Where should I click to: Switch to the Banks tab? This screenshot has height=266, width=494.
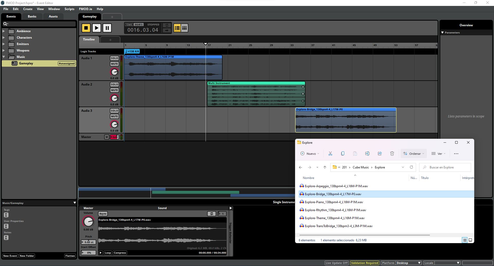click(32, 16)
